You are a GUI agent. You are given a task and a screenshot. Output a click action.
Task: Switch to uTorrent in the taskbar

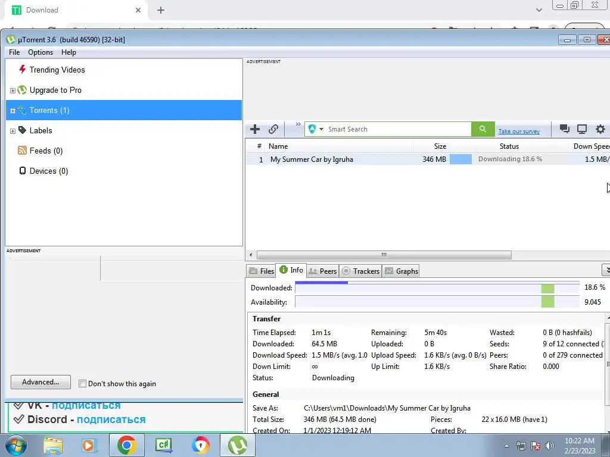(x=237, y=445)
